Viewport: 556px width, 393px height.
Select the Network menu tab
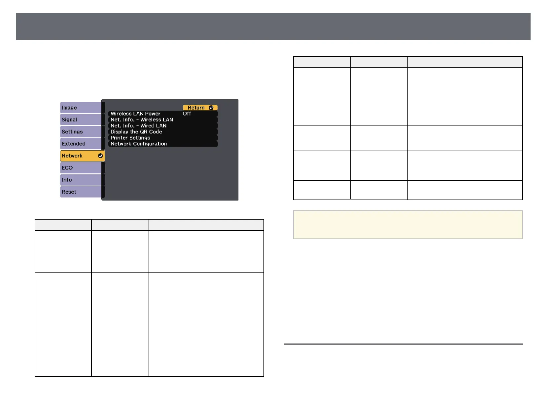click(x=83, y=156)
